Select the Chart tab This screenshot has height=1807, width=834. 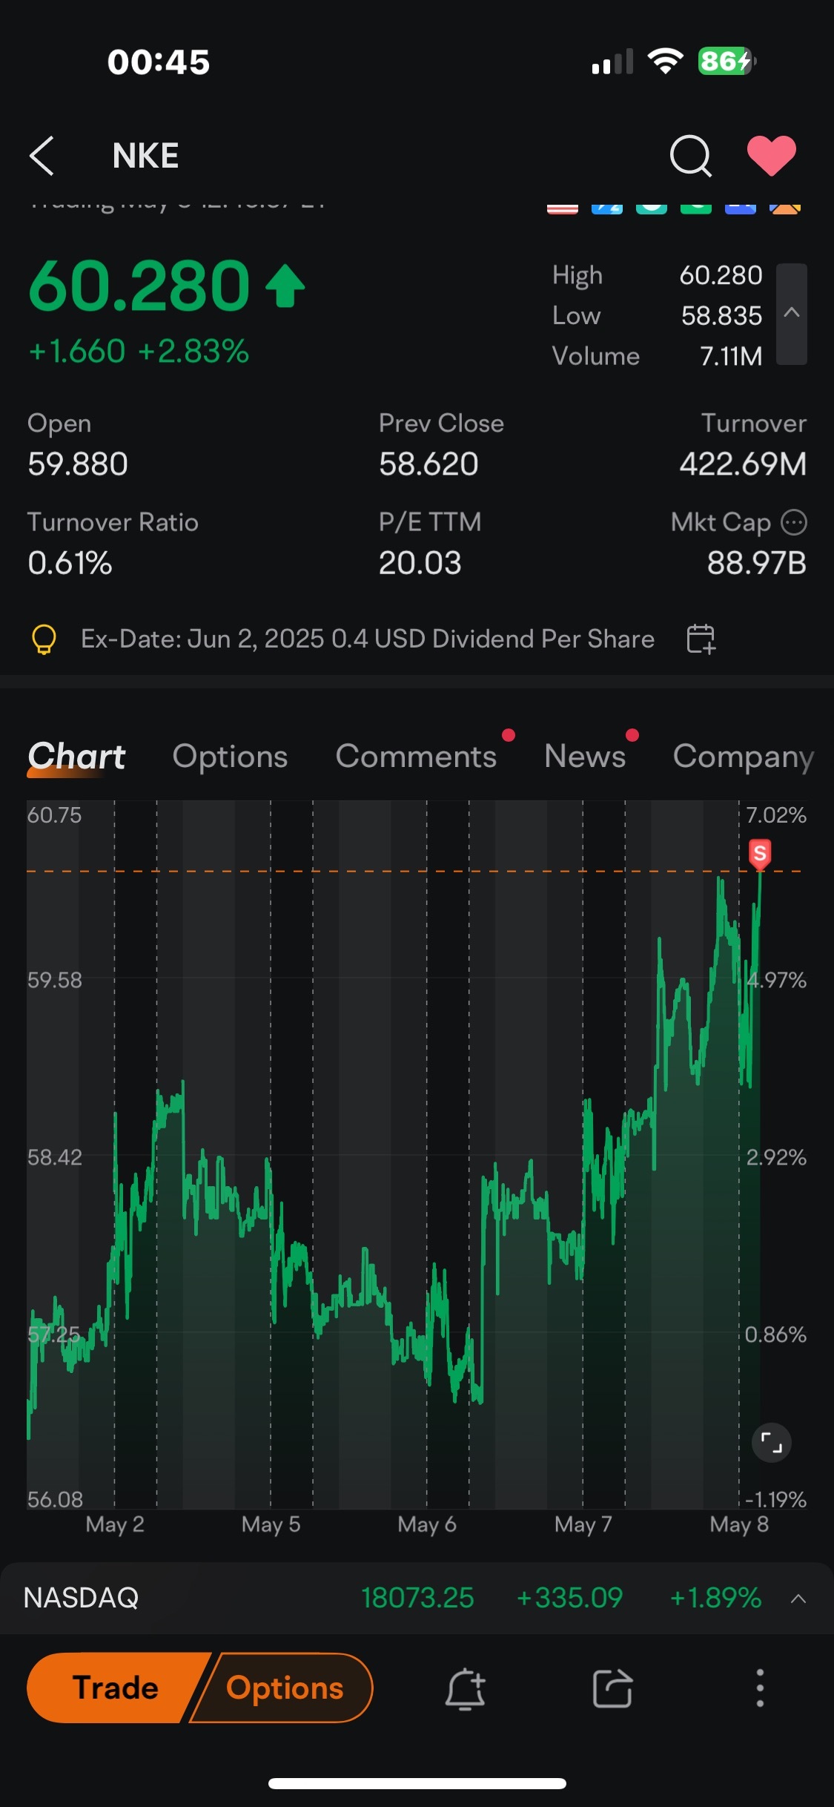coord(76,757)
